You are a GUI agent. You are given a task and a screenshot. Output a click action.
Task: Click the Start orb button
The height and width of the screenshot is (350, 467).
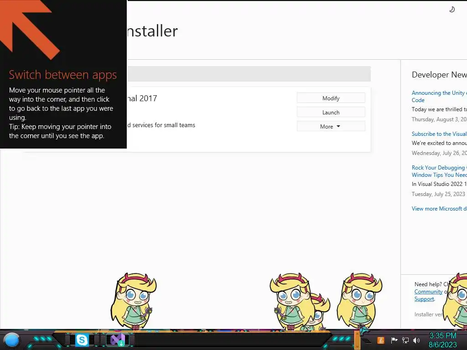click(12, 340)
